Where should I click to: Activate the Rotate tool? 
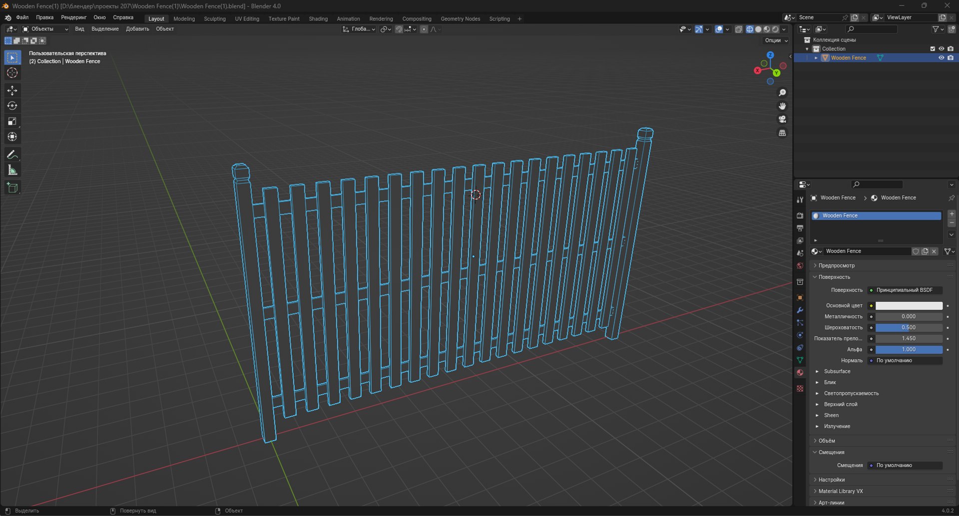tap(12, 106)
